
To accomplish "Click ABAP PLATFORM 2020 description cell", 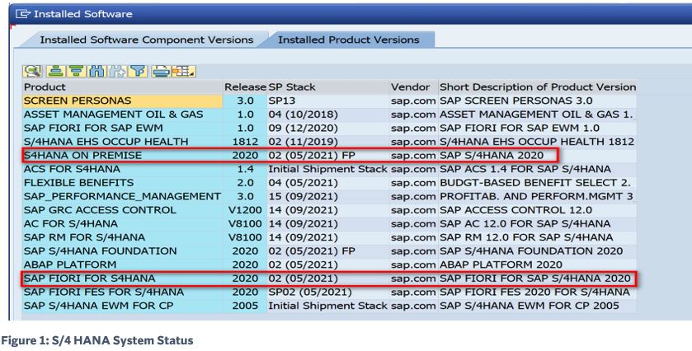I will pyautogui.click(x=537, y=264).
